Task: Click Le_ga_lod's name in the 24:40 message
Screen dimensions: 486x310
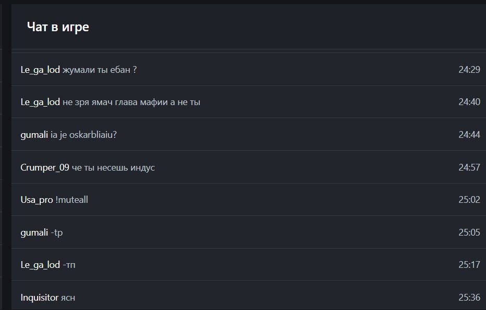Action: tap(40, 102)
